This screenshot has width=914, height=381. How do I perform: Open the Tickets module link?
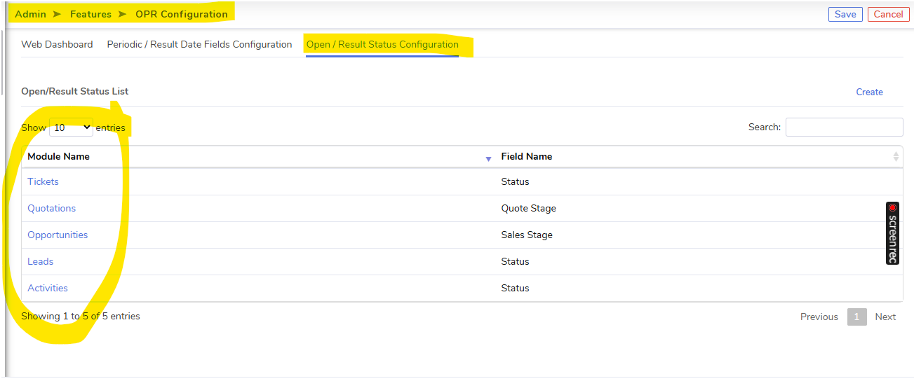click(43, 181)
